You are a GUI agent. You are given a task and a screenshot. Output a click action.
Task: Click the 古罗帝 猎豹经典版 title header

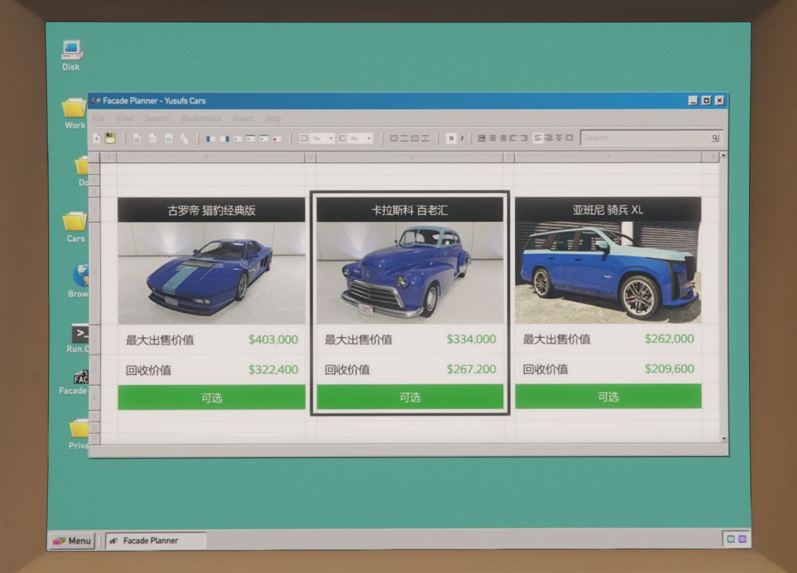point(212,210)
